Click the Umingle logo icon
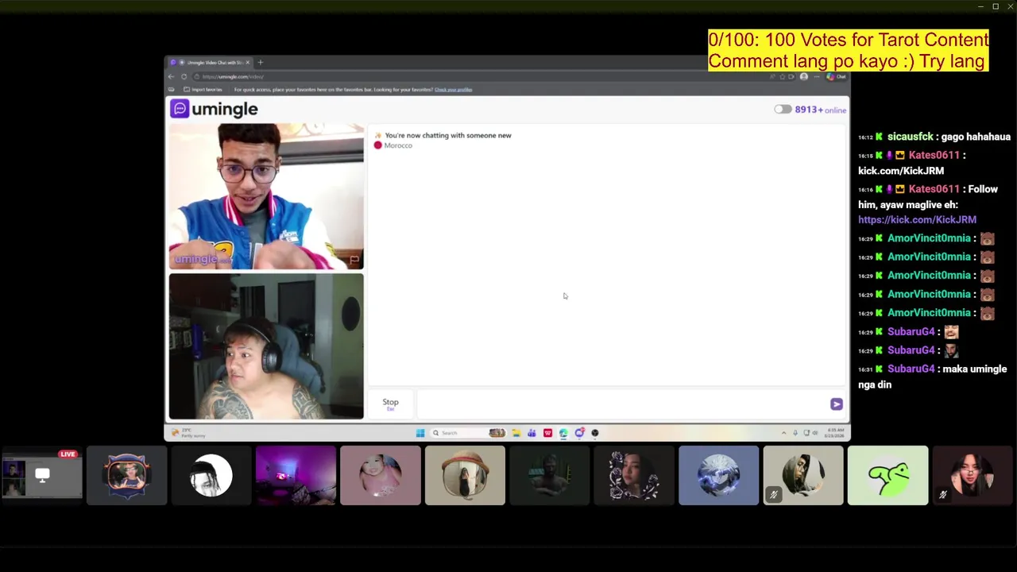 [180, 109]
